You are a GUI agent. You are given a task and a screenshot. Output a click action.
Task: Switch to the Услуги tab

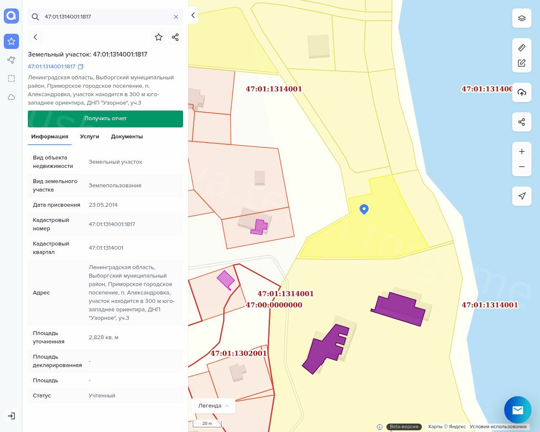89,137
